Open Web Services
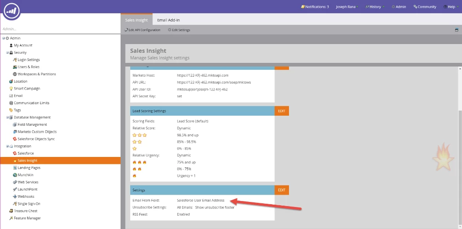 coord(28,182)
